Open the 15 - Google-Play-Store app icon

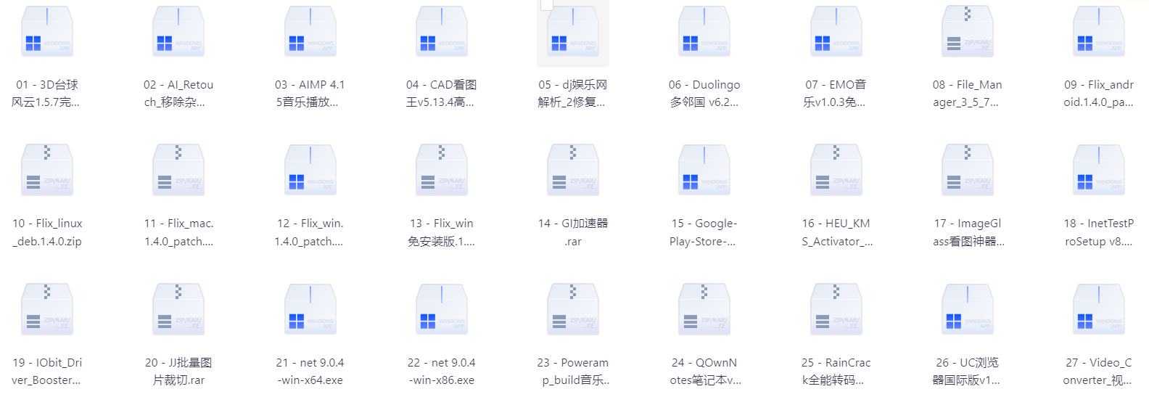click(x=704, y=171)
